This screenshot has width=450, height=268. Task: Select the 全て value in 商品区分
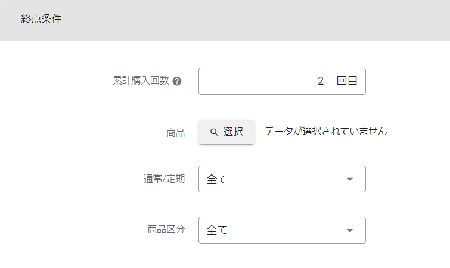[217, 230]
